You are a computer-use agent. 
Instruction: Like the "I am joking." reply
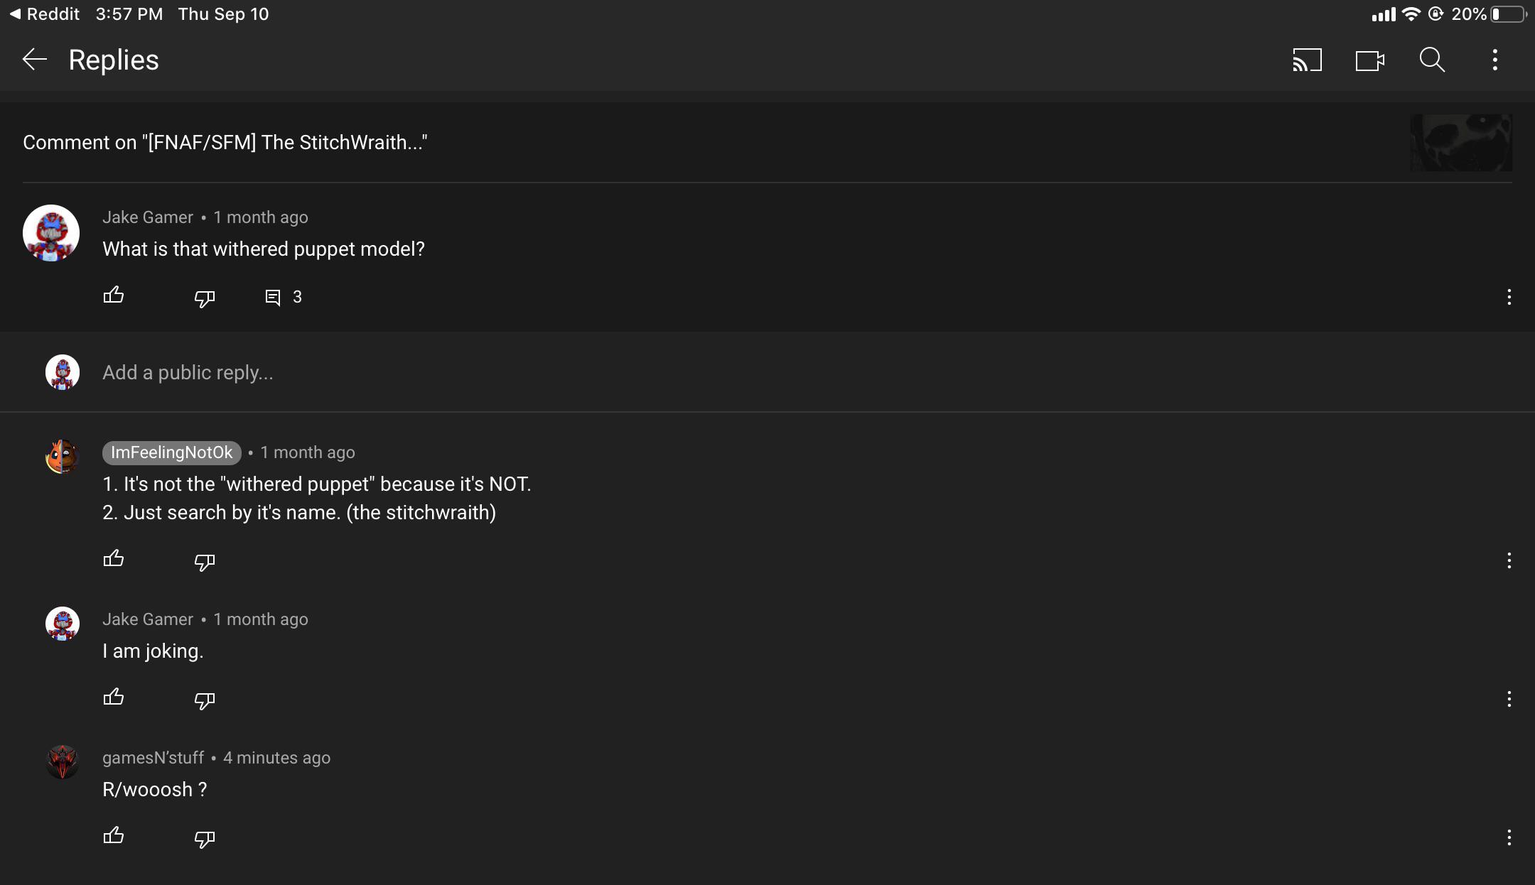pos(114,698)
